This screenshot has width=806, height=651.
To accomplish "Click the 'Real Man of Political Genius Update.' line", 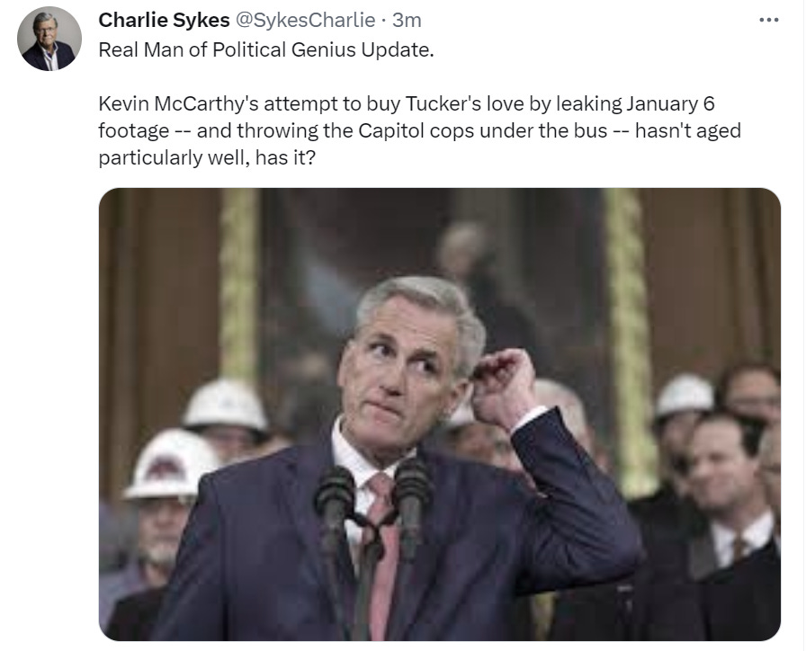I will [x=266, y=49].
